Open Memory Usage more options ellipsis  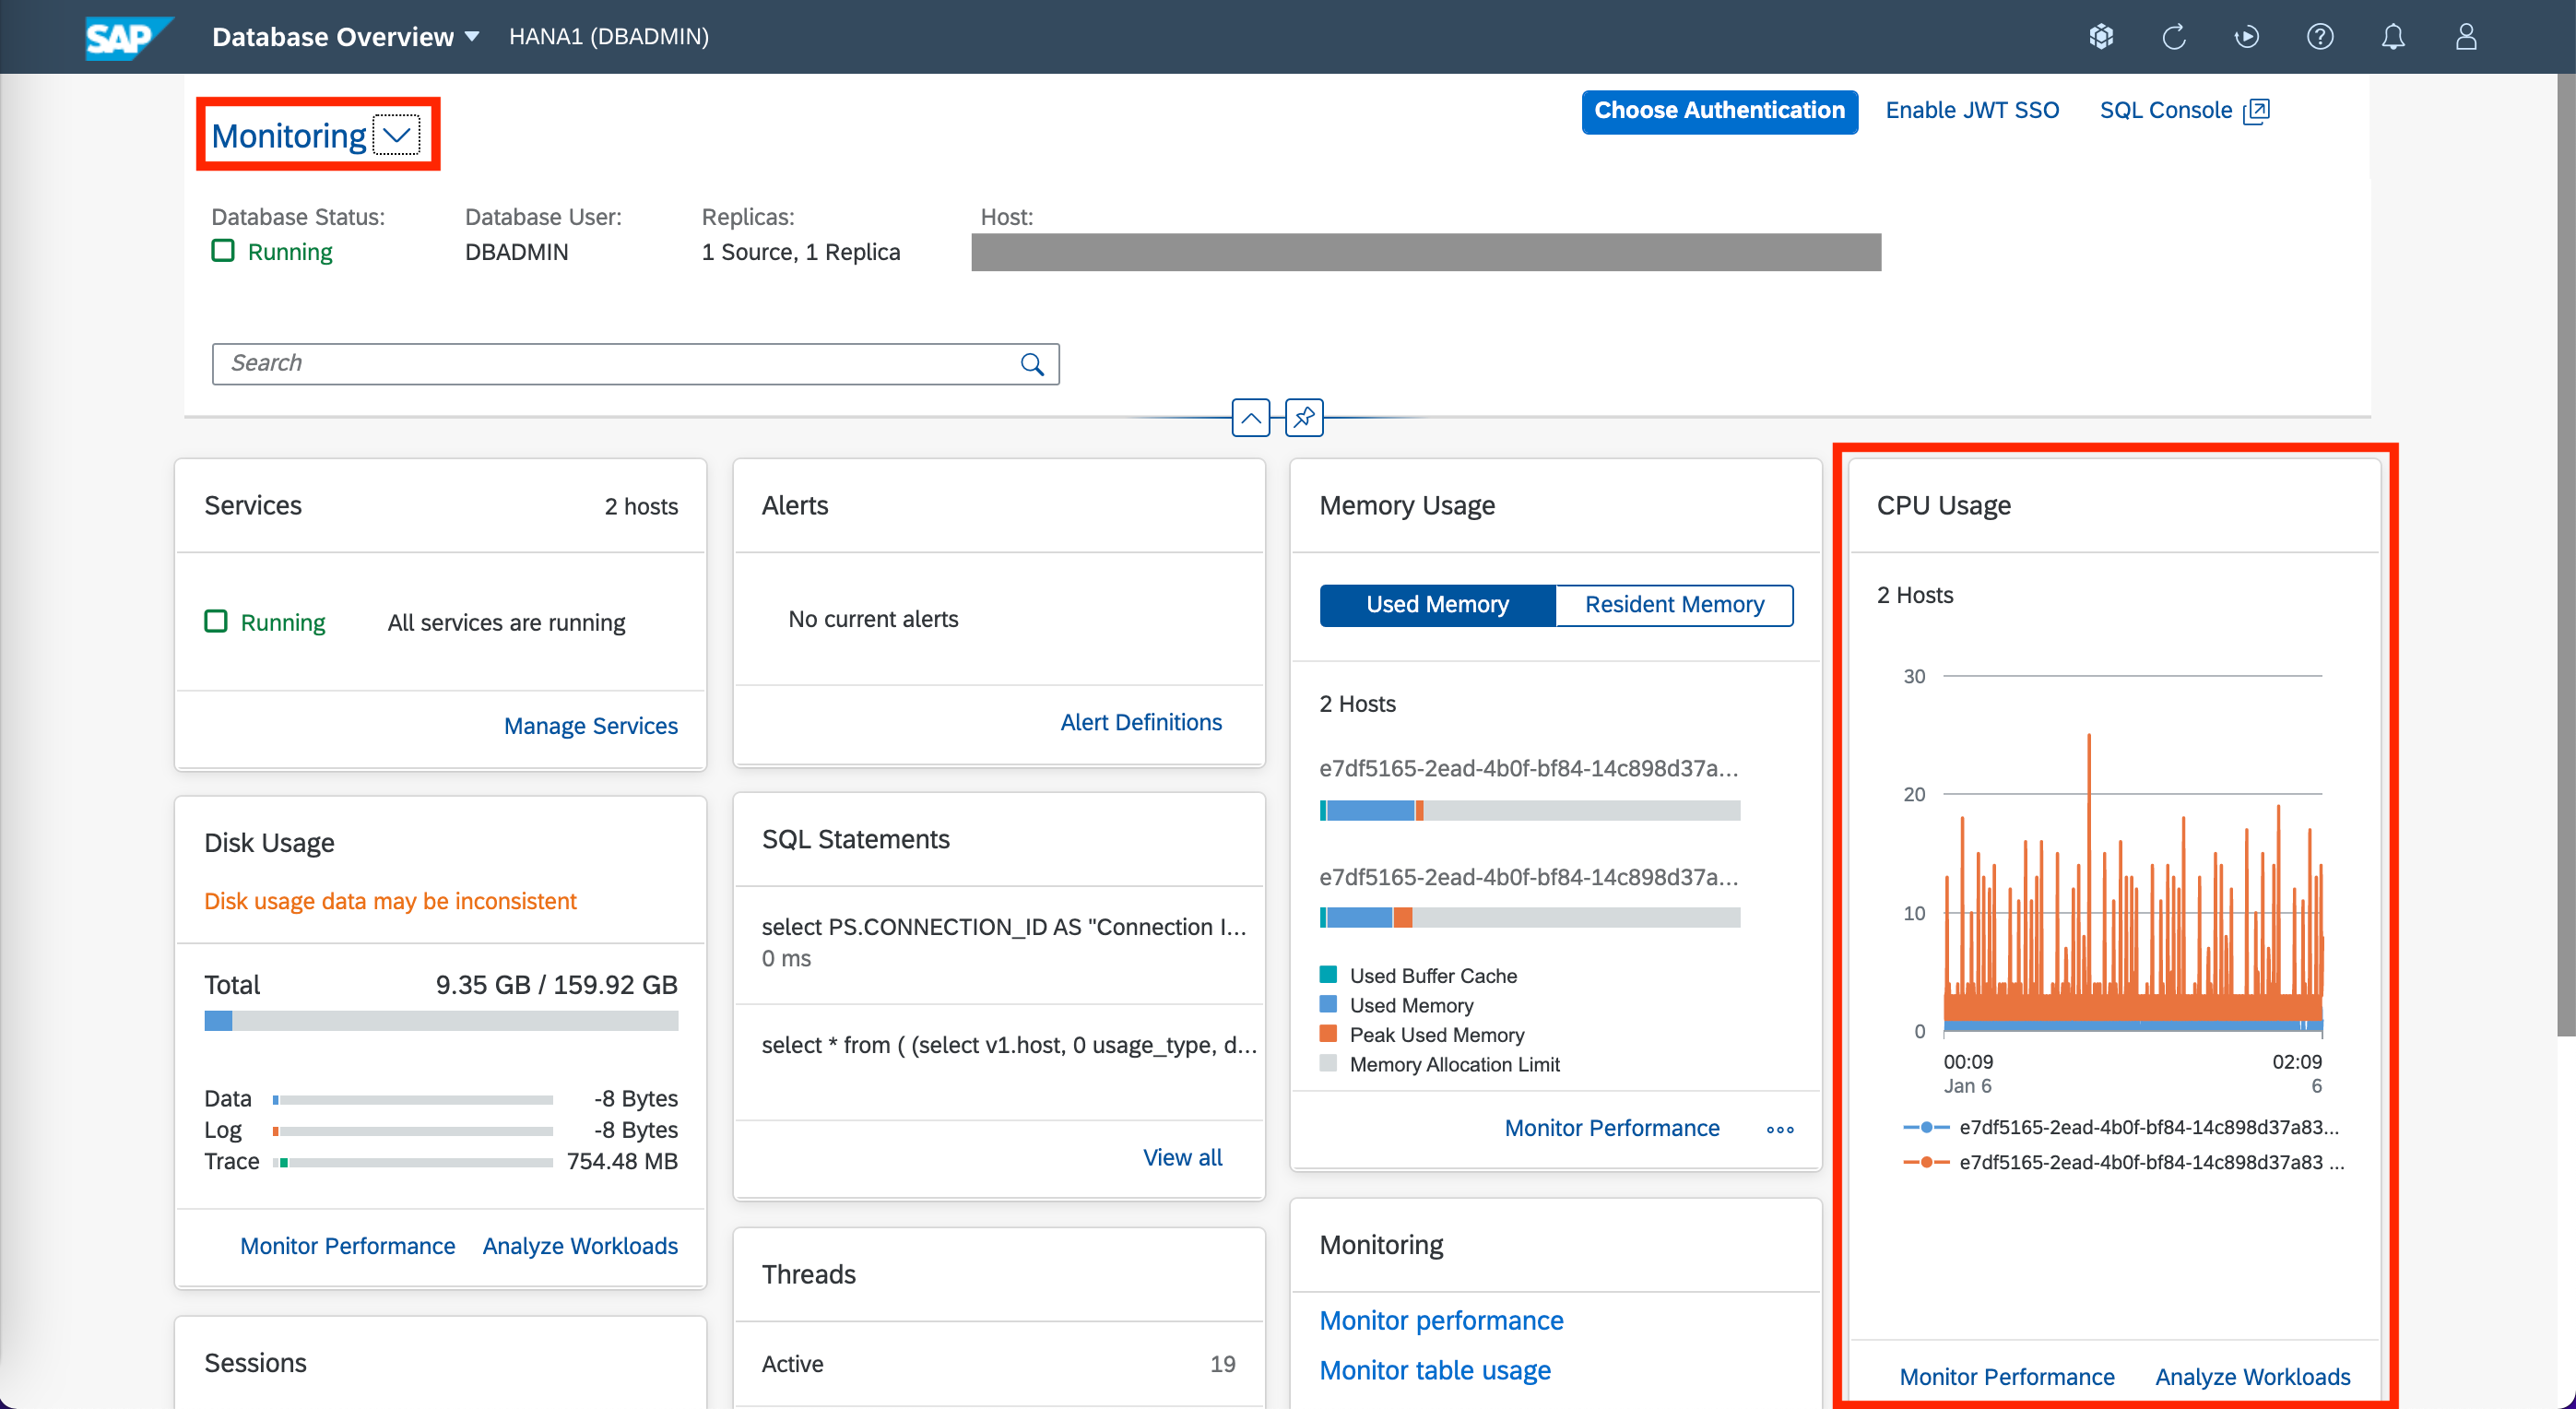[x=1780, y=1129]
